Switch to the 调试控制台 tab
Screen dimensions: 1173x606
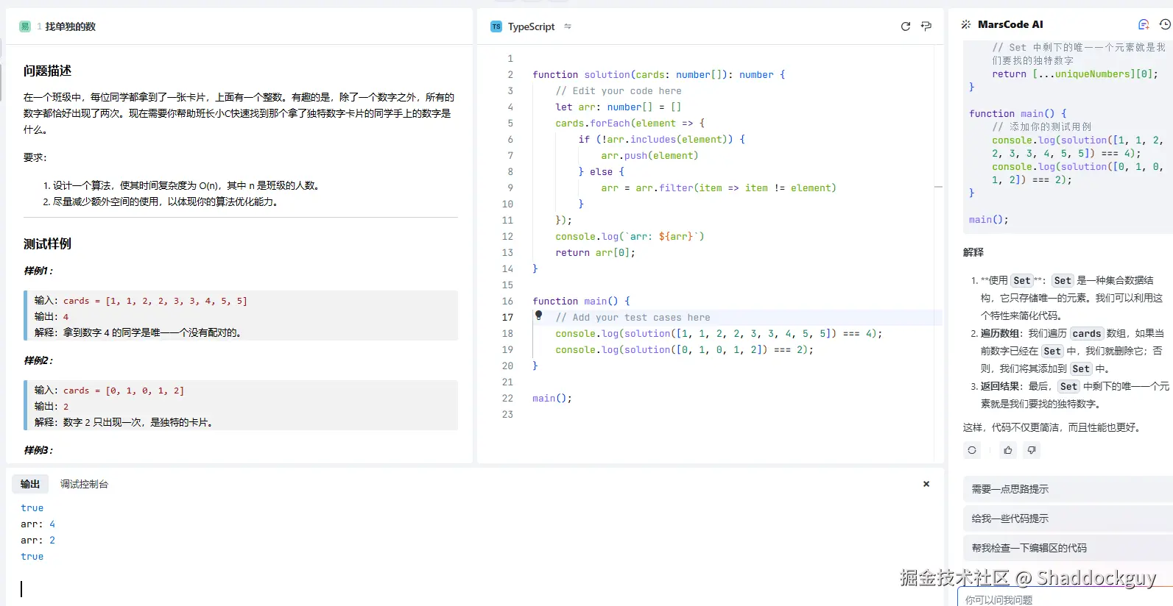(x=84, y=484)
